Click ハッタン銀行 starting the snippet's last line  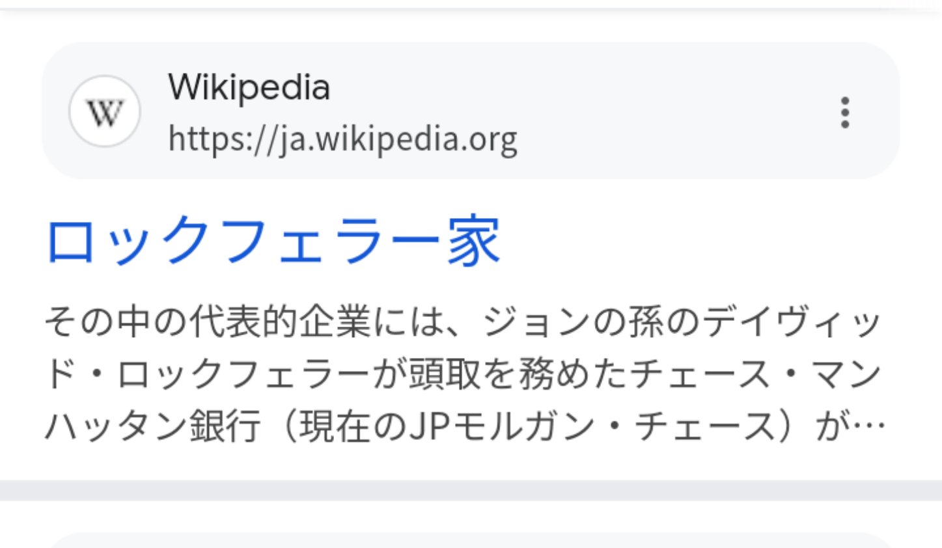153,428
